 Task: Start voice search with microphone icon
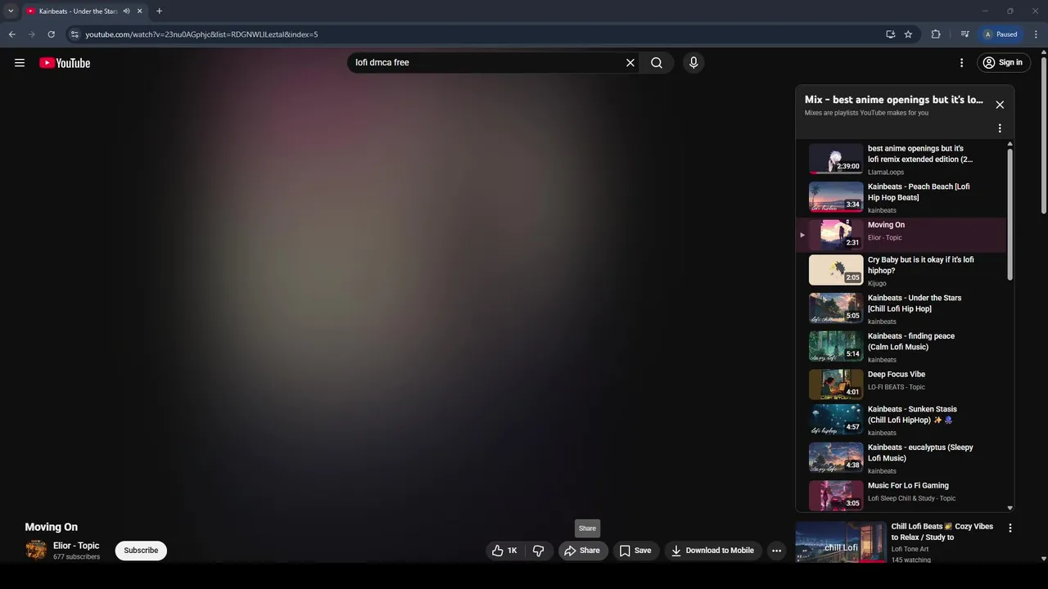pyautogui.click(x=693, y=63)
